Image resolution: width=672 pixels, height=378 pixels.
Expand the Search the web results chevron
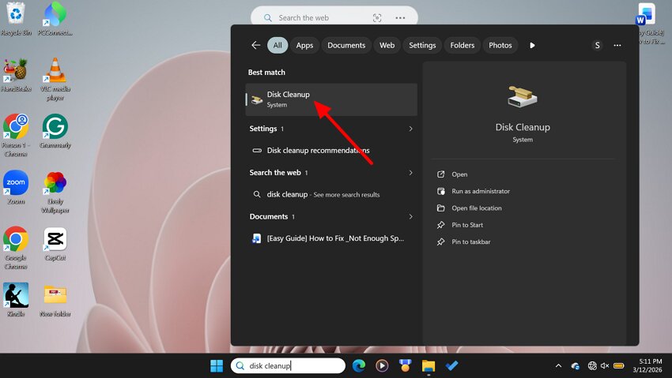point(410,173)
